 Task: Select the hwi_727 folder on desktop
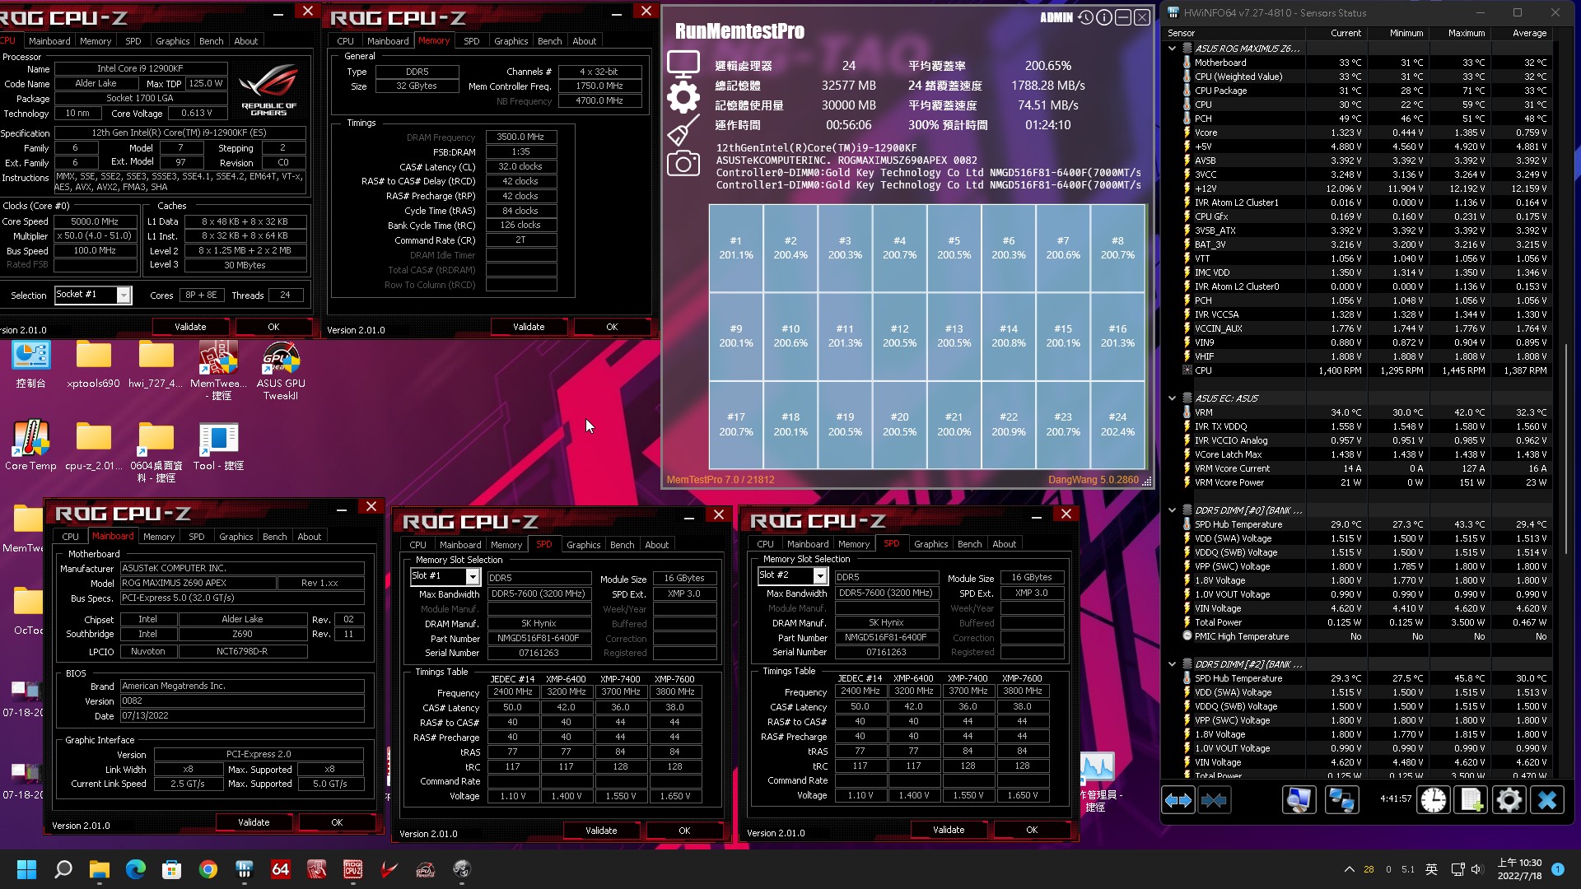click(x=156, y=365)
